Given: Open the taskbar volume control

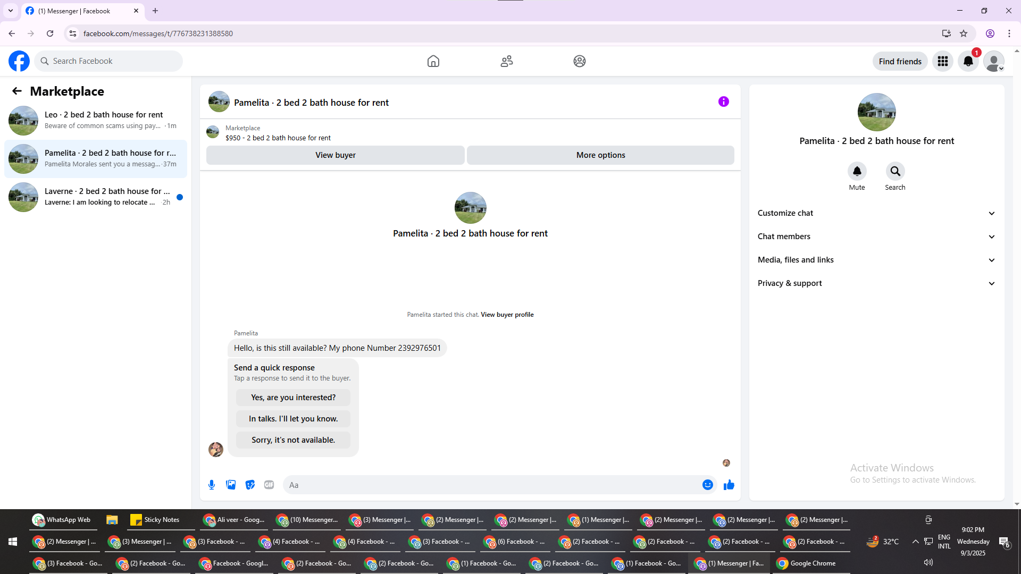Looking at the screenshot, I should (x=928, y=562).
